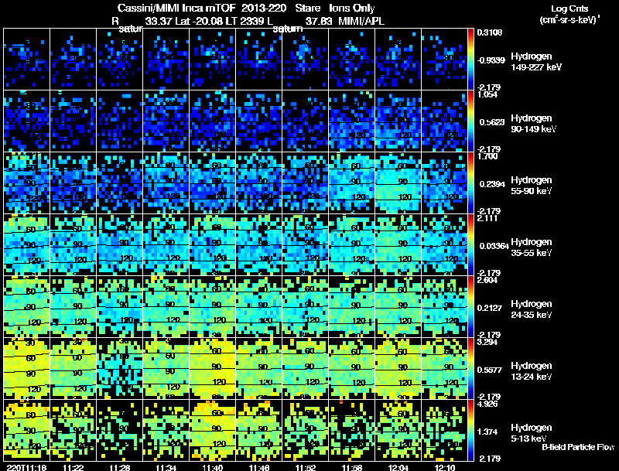Click the color bar for 5-13 keV row
Screen dimensions: 619x471
[x=470, y=431]
